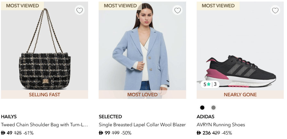Open the tweed chain shoulder bag image
The image size is (287, 139).
click(45, 51)
